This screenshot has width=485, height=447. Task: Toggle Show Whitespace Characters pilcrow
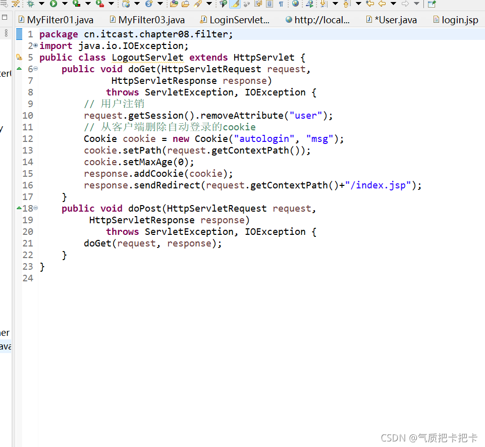click(x=281, y=4)
